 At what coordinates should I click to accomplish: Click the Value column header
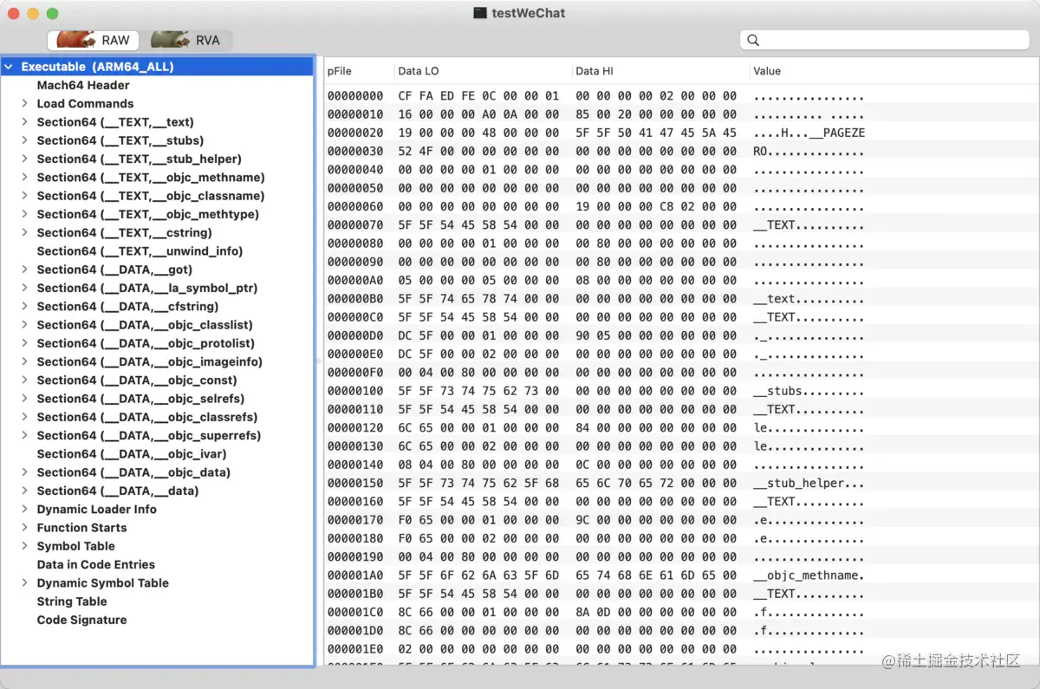(894, 71)
